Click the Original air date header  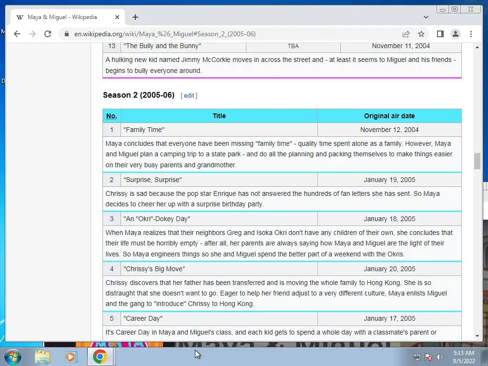(x=389, y=116)
